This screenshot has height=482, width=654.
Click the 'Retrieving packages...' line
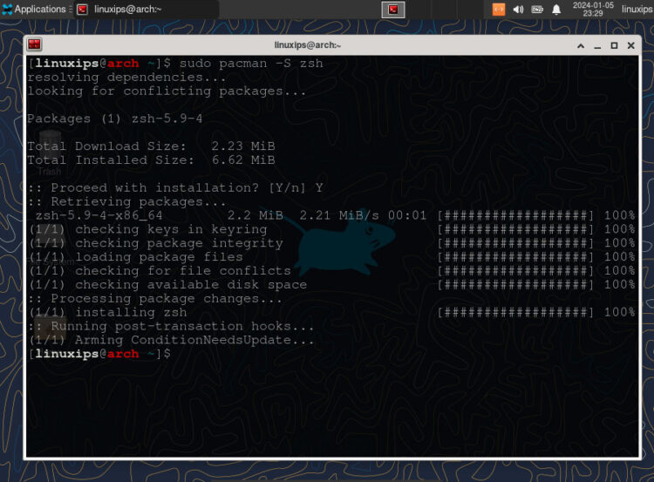coord(126,202)
